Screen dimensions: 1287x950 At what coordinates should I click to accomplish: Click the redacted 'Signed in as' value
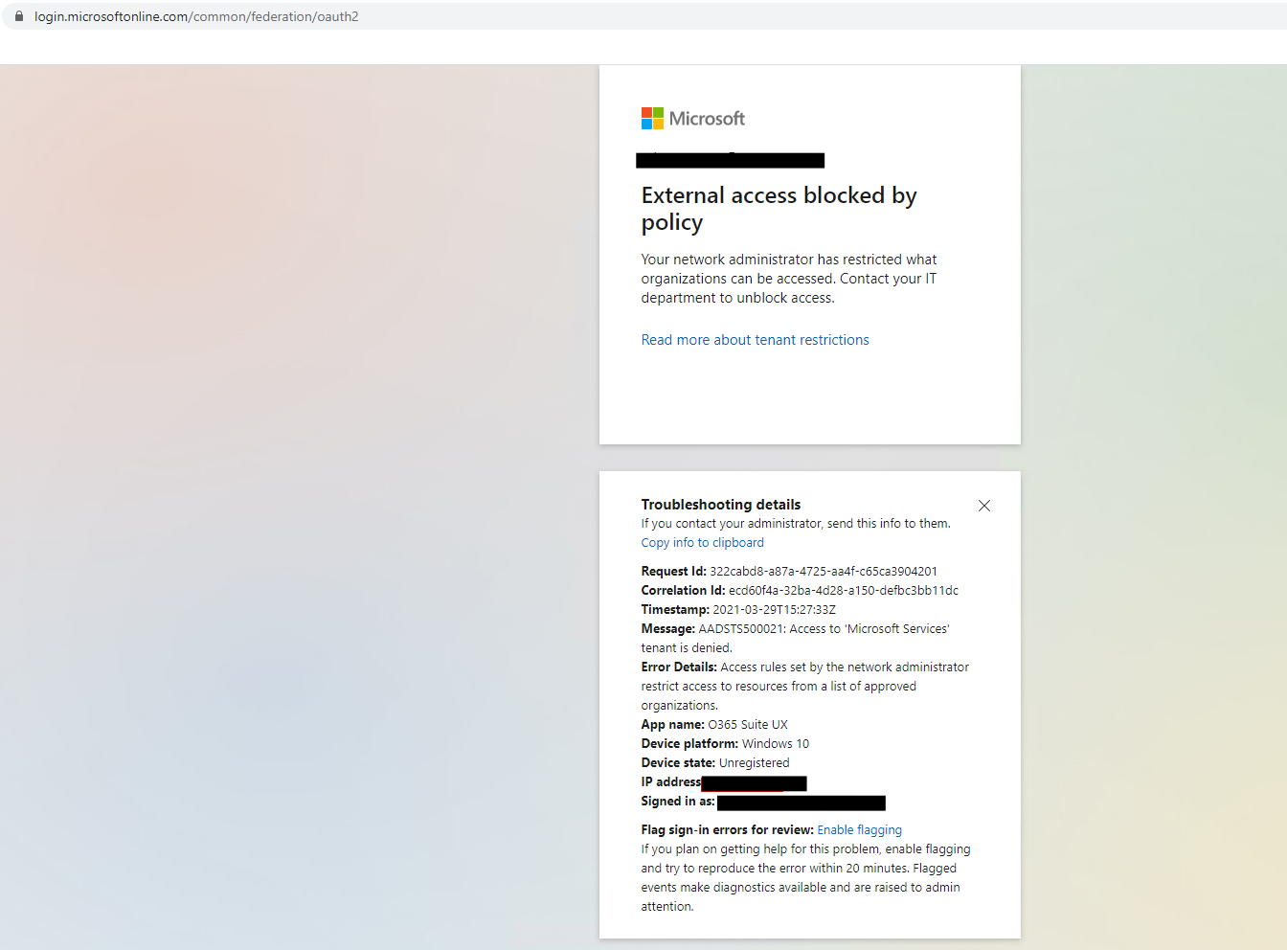tap(801, 803)
